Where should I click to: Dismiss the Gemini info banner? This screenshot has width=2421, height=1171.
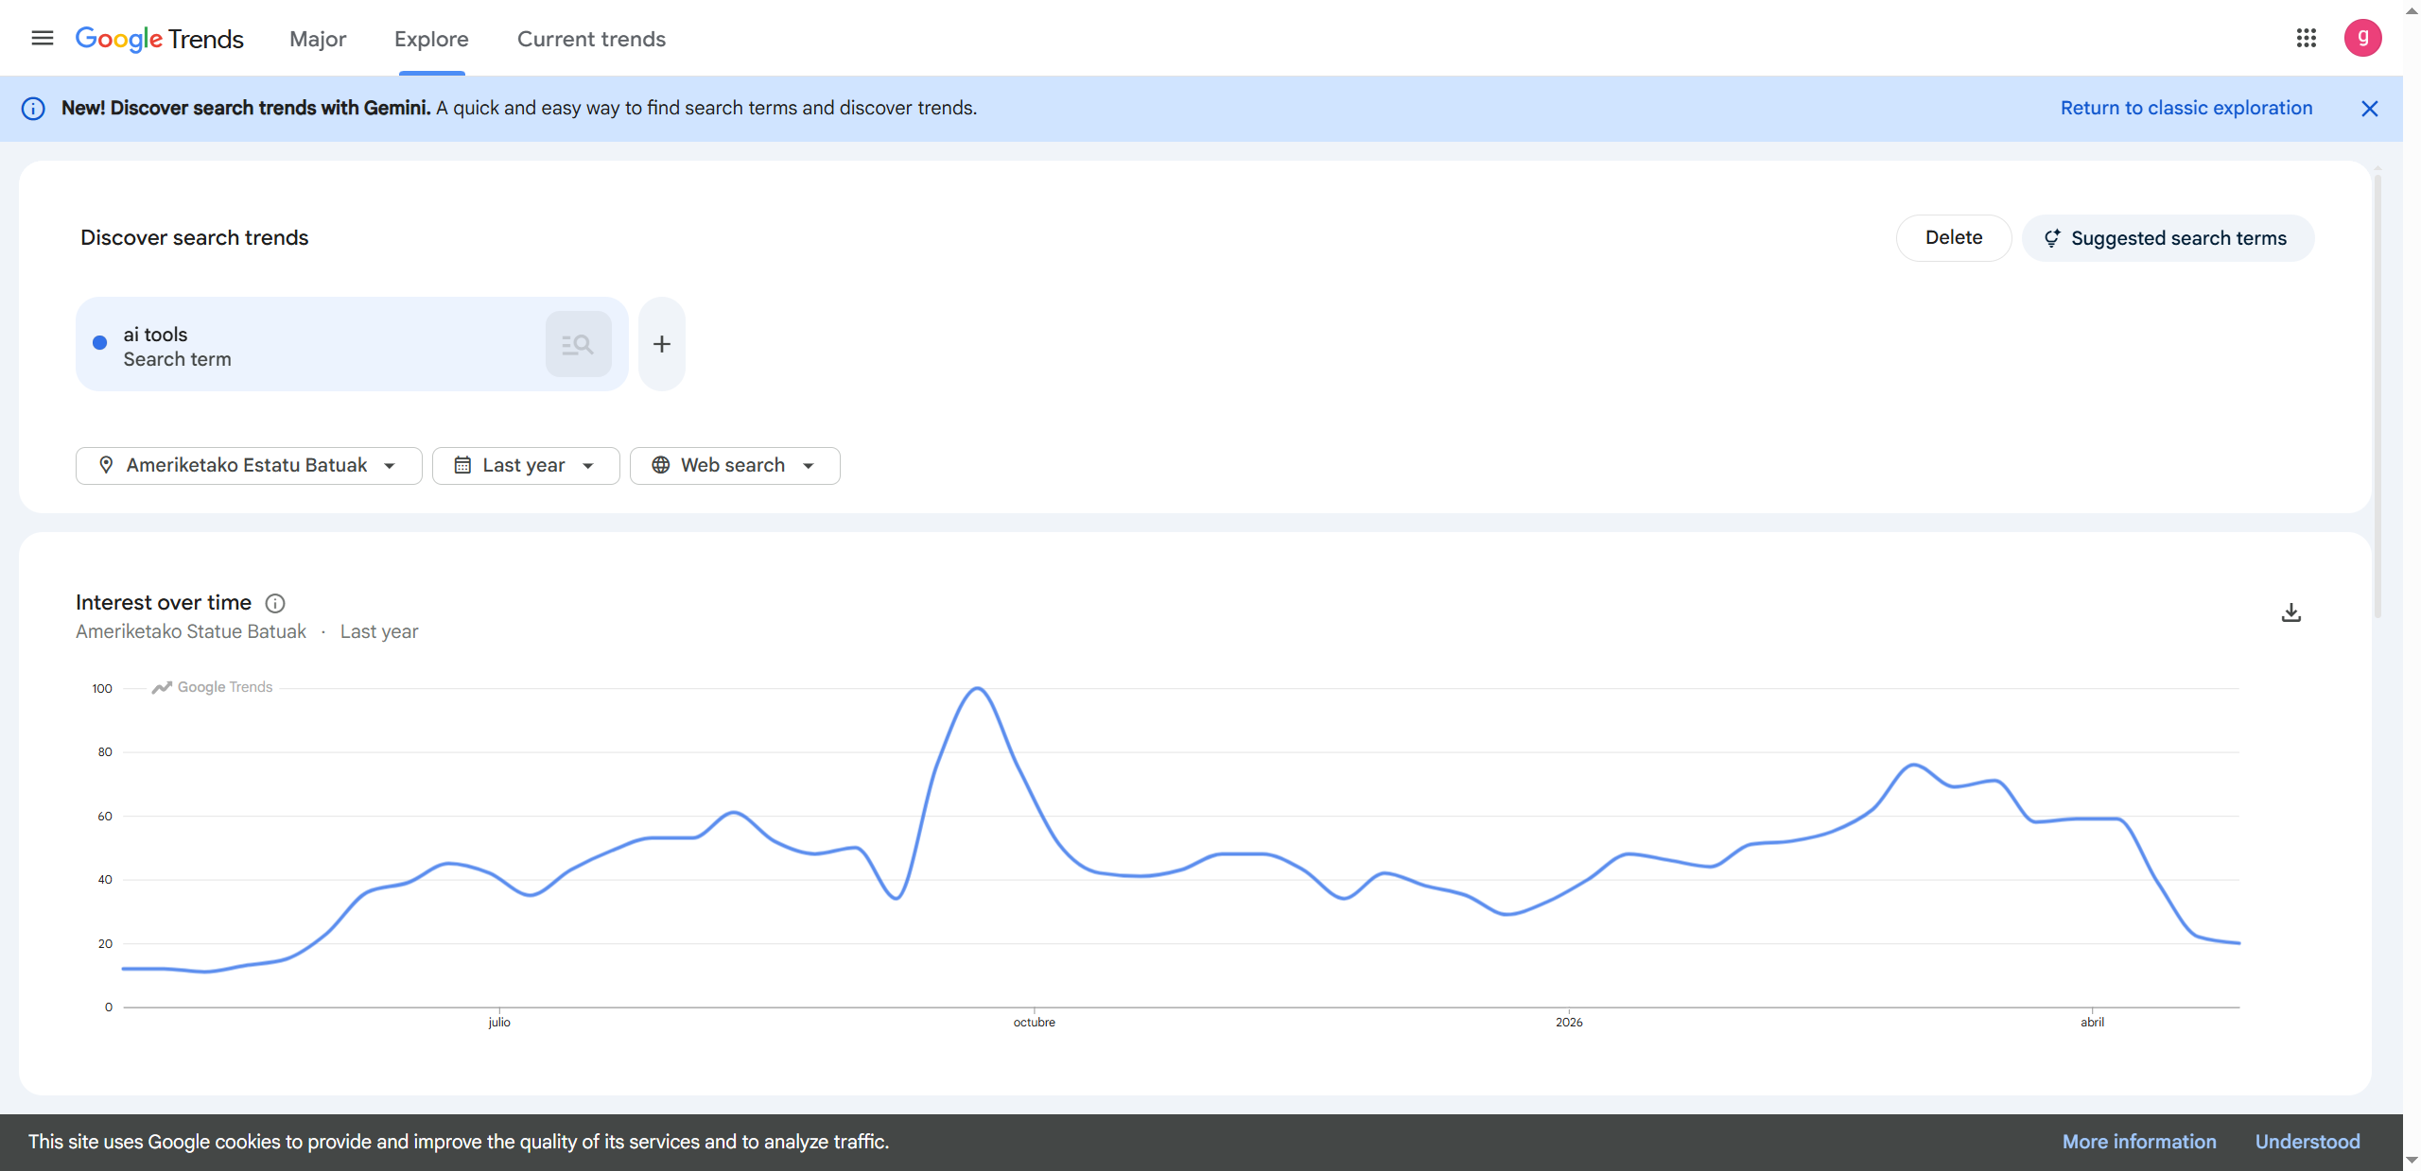[x=2369, y=109]
